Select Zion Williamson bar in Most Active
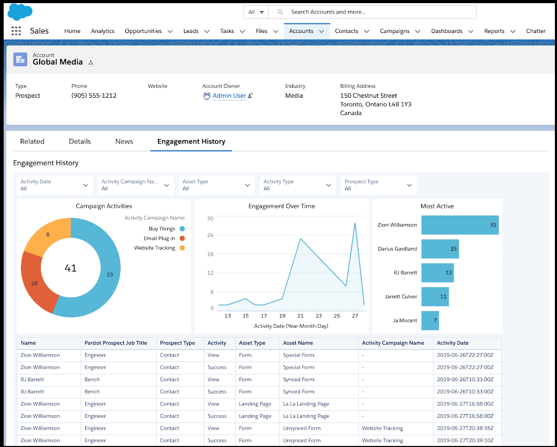Screen dimensions: 557x447 coord(460,225)
